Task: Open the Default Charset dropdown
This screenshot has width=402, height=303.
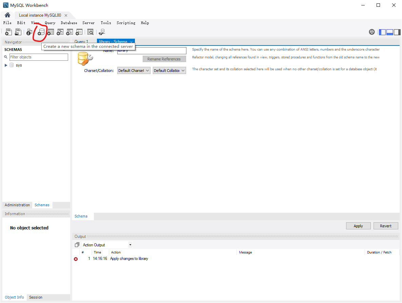Action: tap(134, 71)
